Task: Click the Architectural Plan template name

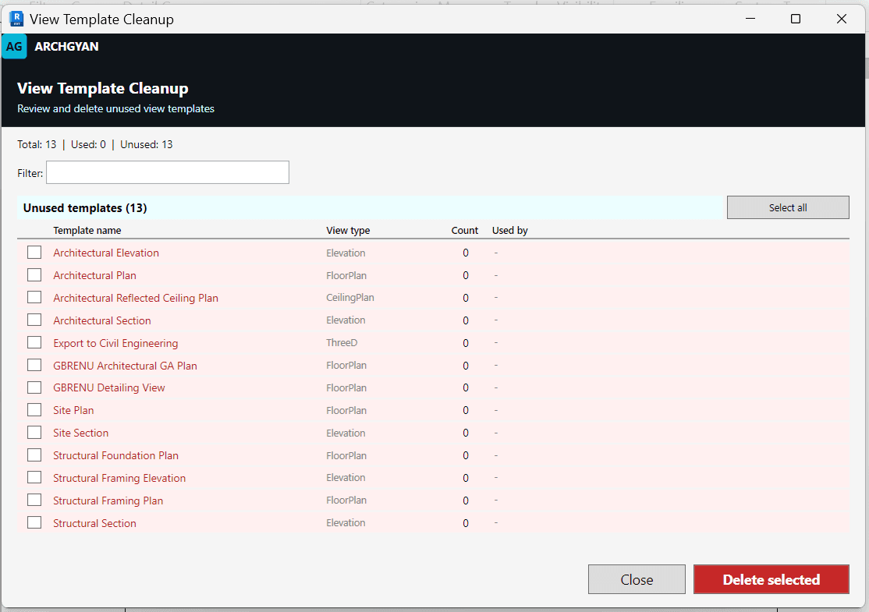Action: point(94,275)
